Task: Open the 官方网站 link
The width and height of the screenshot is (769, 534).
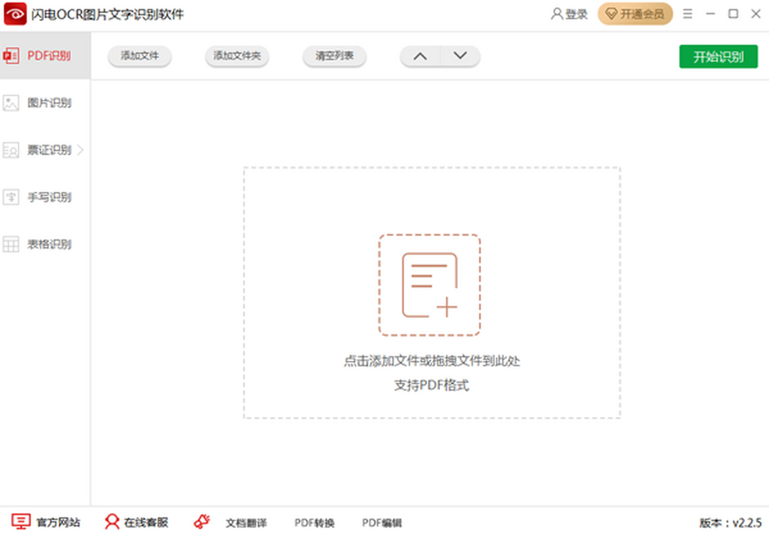Action: (x=58, y=522)
